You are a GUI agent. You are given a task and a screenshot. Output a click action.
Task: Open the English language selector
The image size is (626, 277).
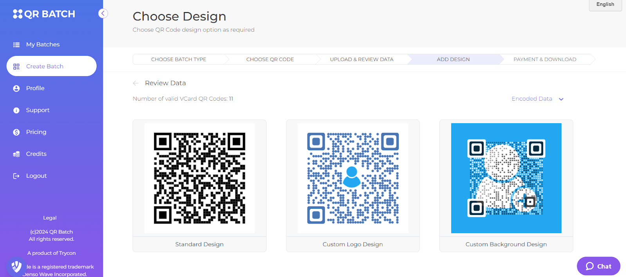pos(605,5)
